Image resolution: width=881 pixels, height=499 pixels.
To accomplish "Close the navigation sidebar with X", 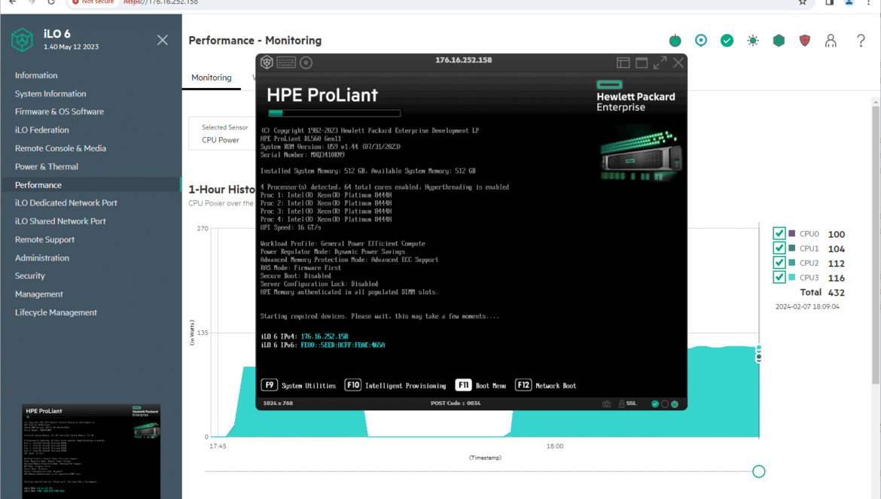I will click(x=163, y=40).
